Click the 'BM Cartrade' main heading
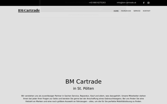This screenshot has width=167, height=104. (x=83, y=82)
